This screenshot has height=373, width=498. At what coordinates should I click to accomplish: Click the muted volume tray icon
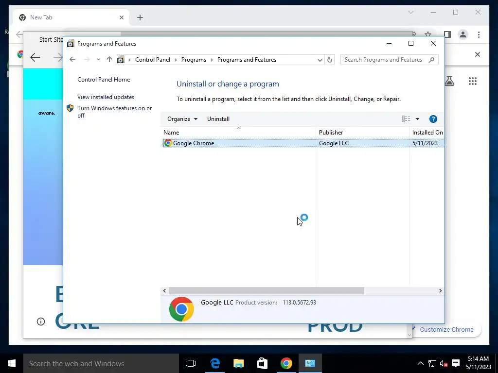(x=444, y=363)
